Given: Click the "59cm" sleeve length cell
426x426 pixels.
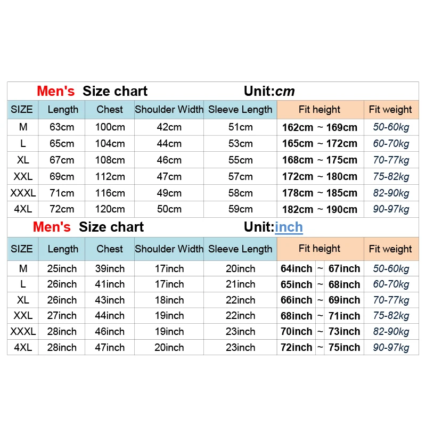Looking at the screenshot, I should (240, 209).
